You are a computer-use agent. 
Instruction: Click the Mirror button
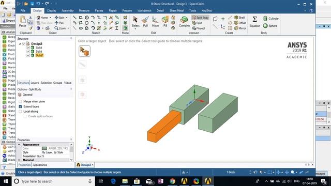pos(240,28)
